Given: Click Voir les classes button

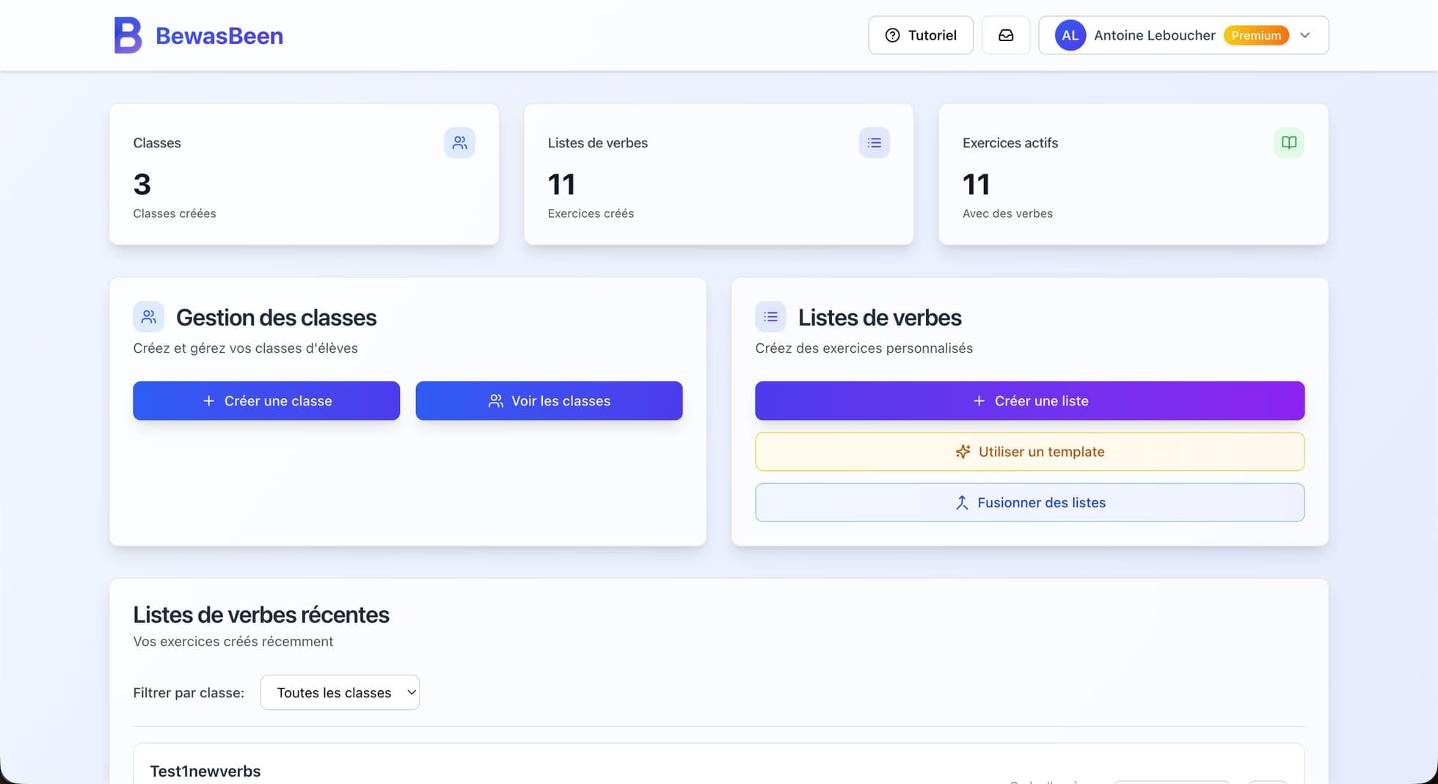Looking at the screenshot, I should (549, 400).
